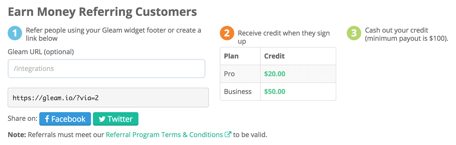
Task: Focus the Gleam URL optional input field
Action: point(107,69)
